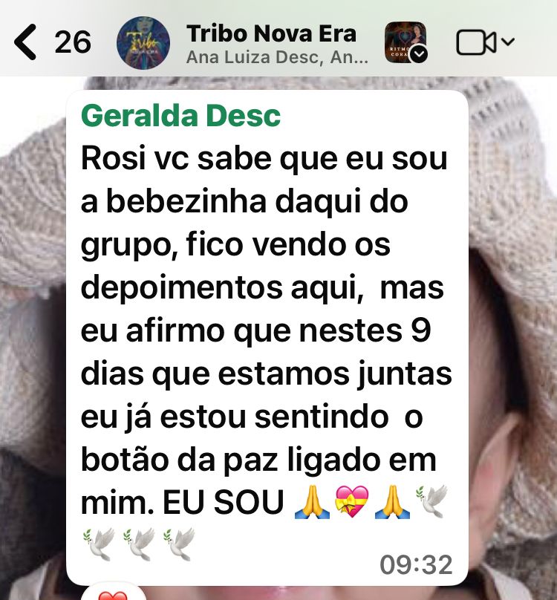Tap the unread count 26

(73, 42)
